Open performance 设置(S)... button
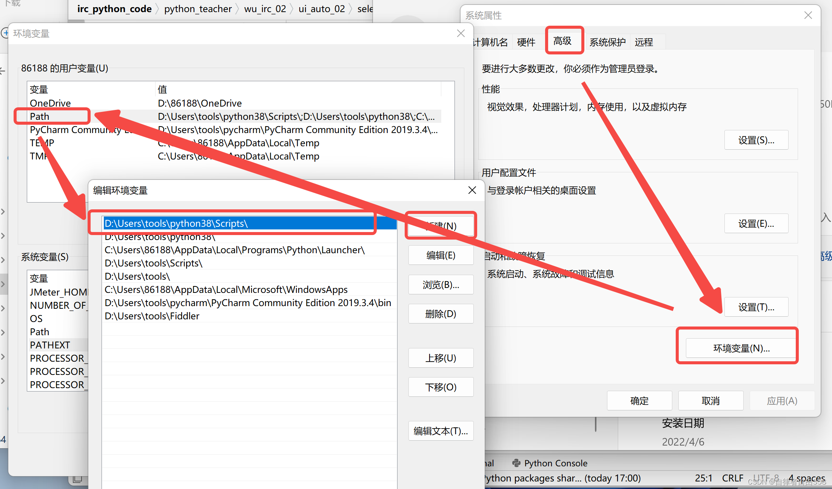 pos(756,140)
